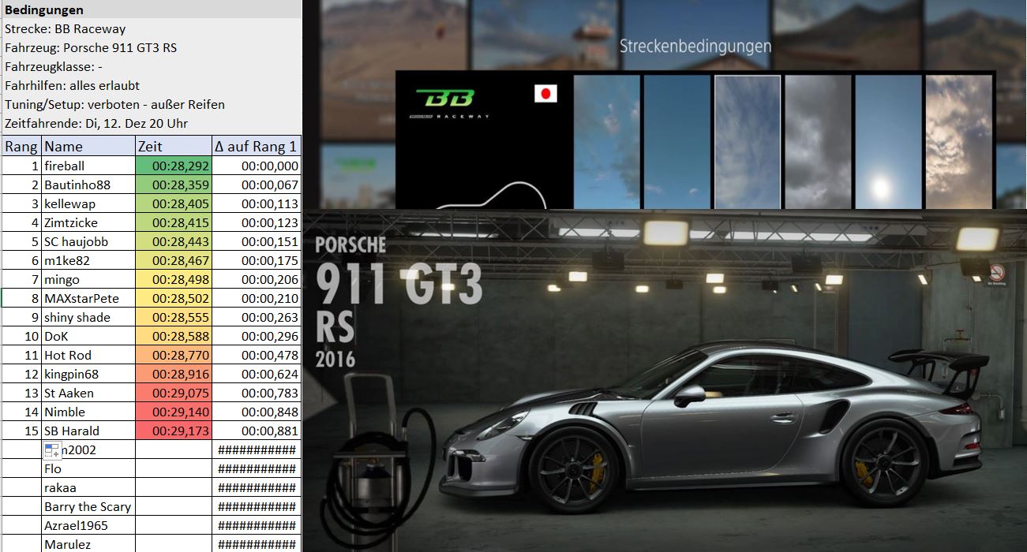Viewport: 1027px width, 552px height.
Task: Select the weather thumbnail showing the sun
Action: 887,142
